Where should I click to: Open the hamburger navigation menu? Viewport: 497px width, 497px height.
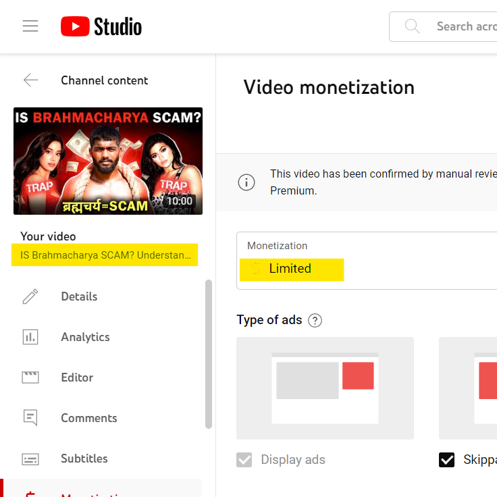point(30,26)
